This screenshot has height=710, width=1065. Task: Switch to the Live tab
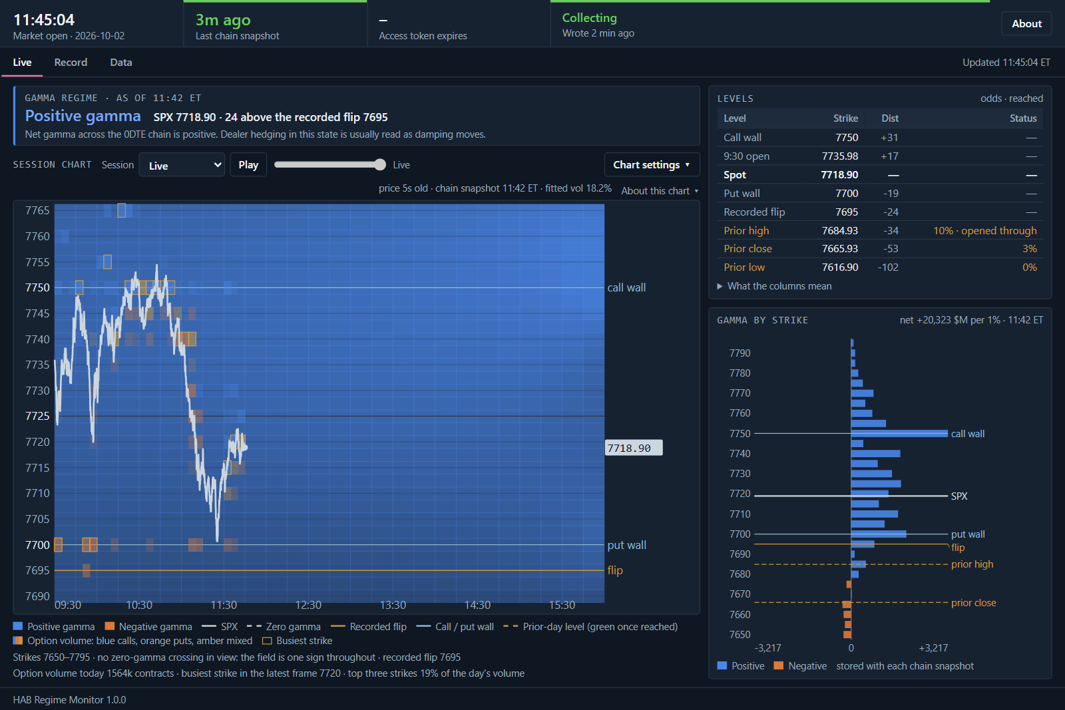(22, 62)
